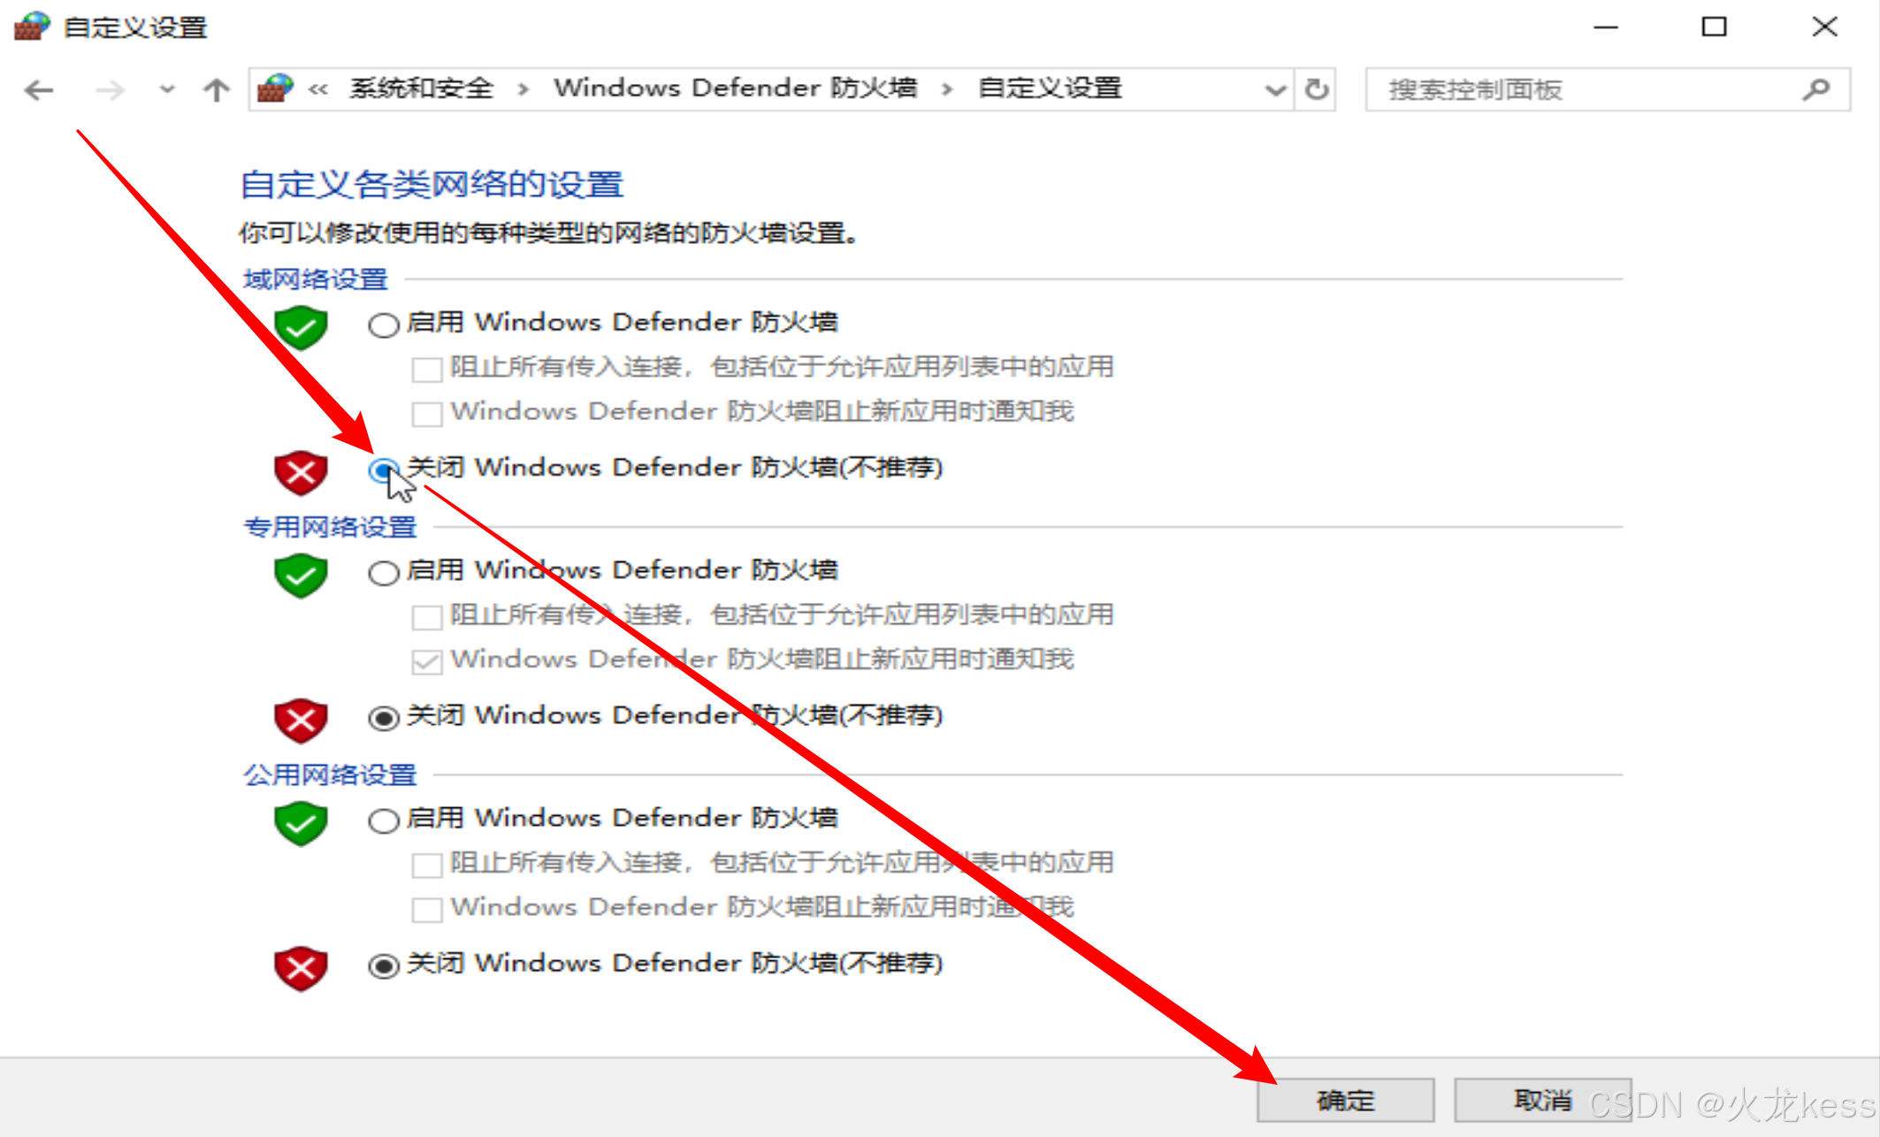Expand the address bar history dropdown
This screenshot has height=1137, width=1880.
click(1274, 89)
